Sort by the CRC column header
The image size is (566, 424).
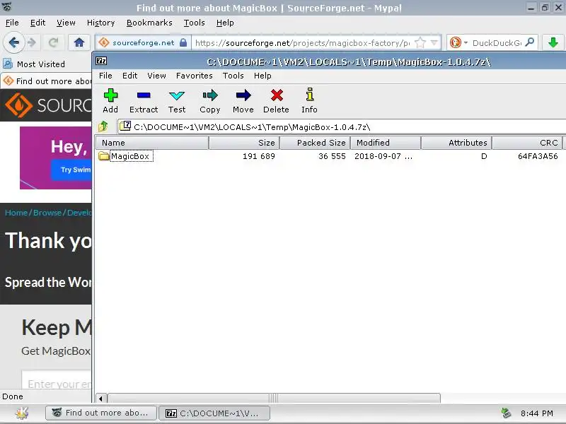point(527,143)
